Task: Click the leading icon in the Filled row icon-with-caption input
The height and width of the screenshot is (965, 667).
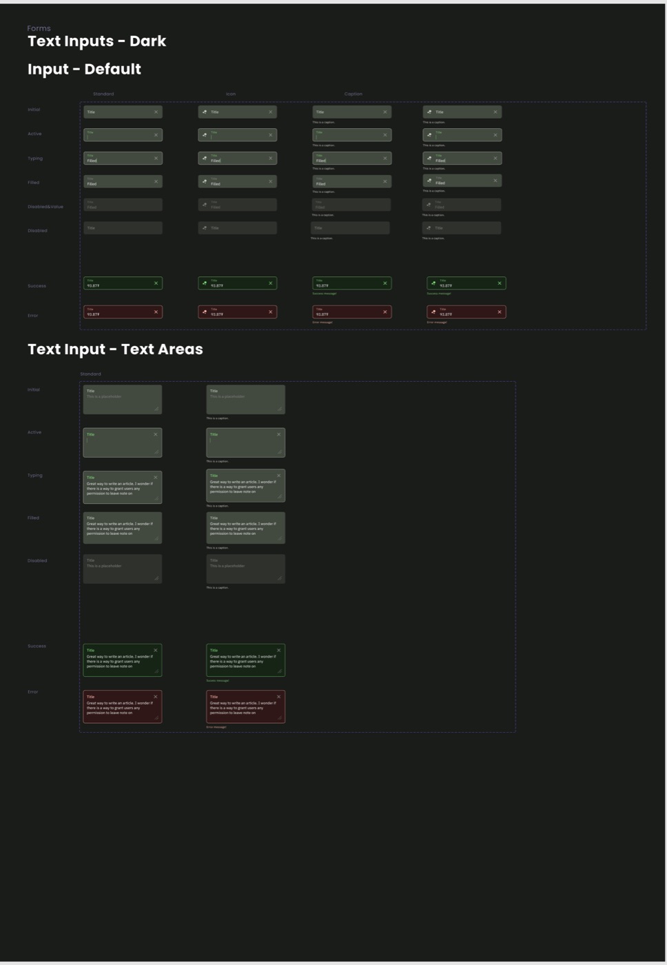Action: click(x=429, y=181)
